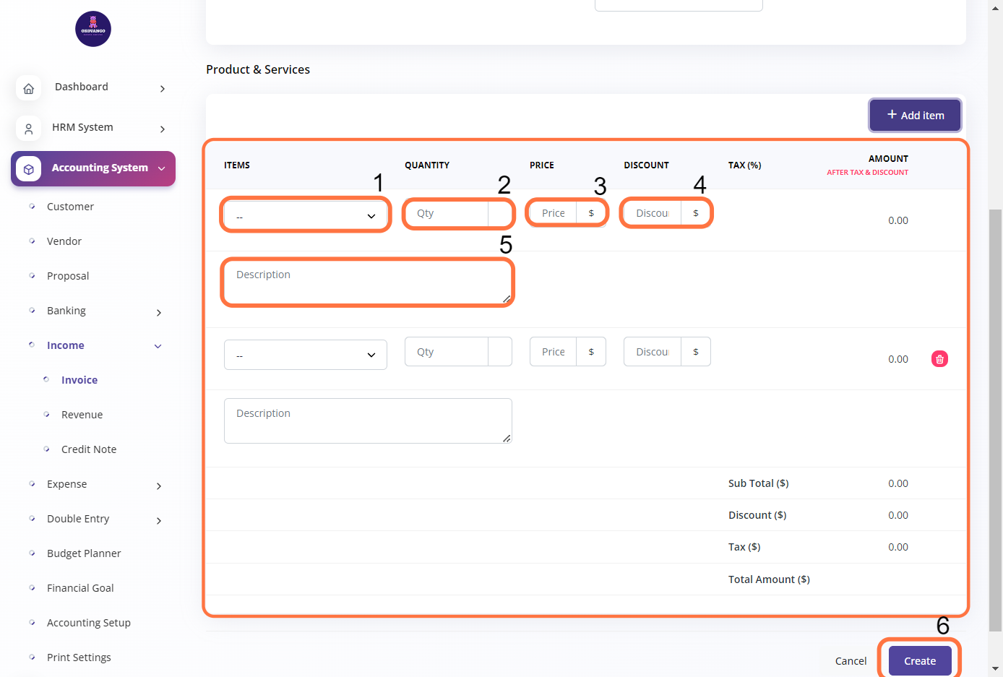Open the Credit Note menu item
The image size is (1003, 677).
tap(88, 449)
